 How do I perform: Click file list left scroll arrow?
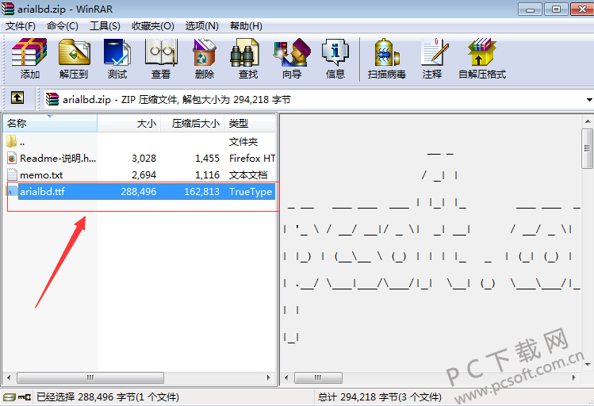point(9,377)
